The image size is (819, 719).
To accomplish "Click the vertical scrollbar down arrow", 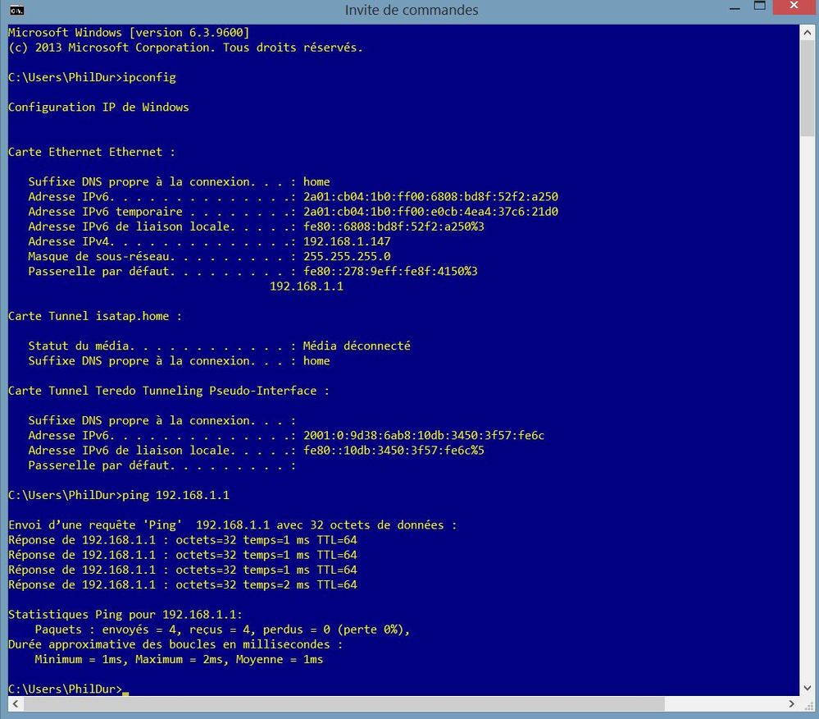I will [x=807, y=689].
